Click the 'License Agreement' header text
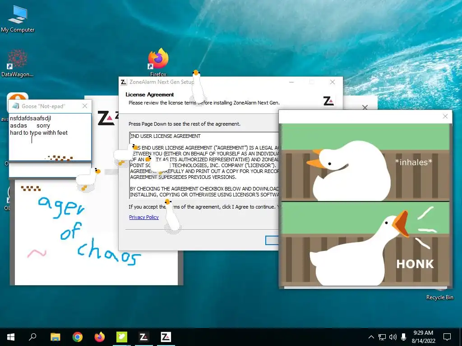Image resolution: width=462 pixels, height=346 pixels. [150, 95]
